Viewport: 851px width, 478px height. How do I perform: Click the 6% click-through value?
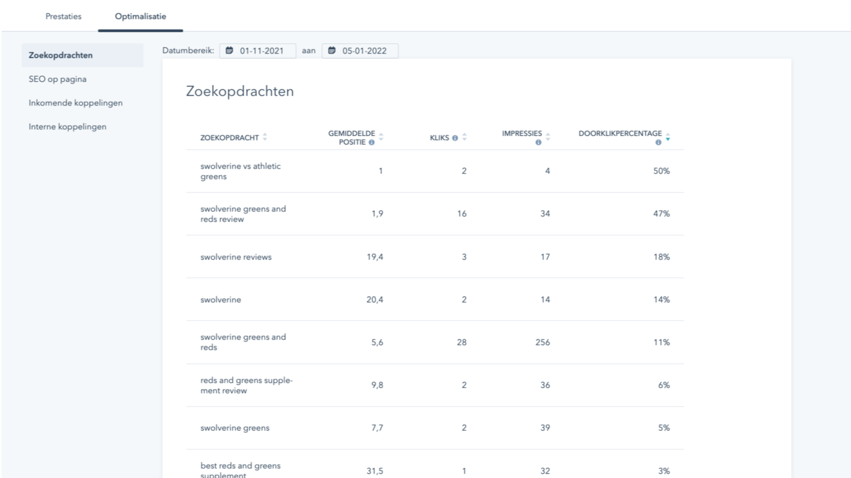[x=664, y=385]
